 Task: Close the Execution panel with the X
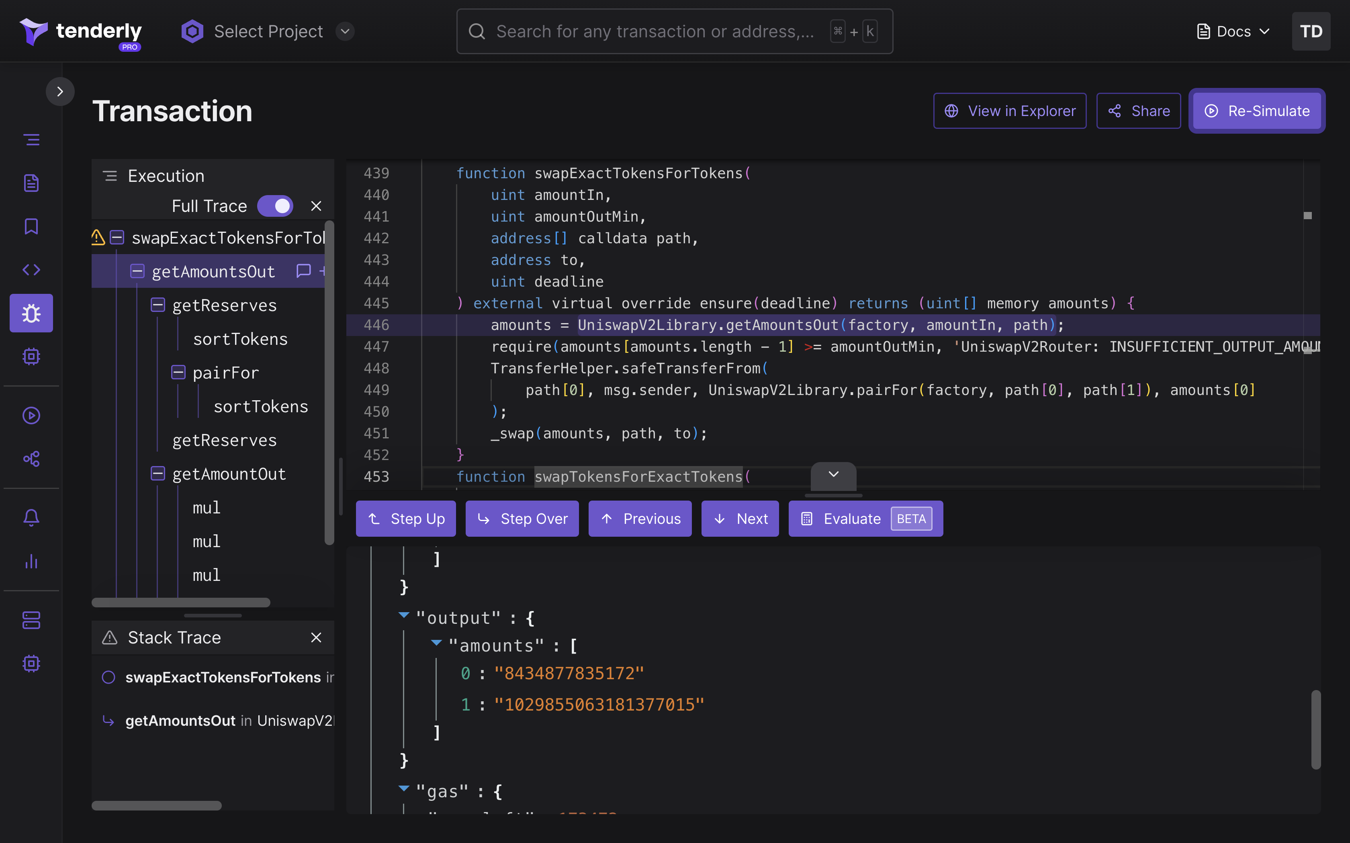(x=316, y=206)
